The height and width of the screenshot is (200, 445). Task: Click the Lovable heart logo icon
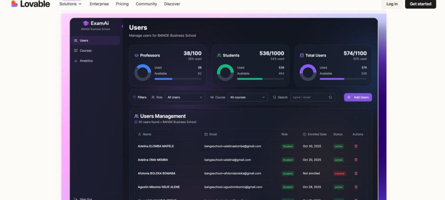14,4
